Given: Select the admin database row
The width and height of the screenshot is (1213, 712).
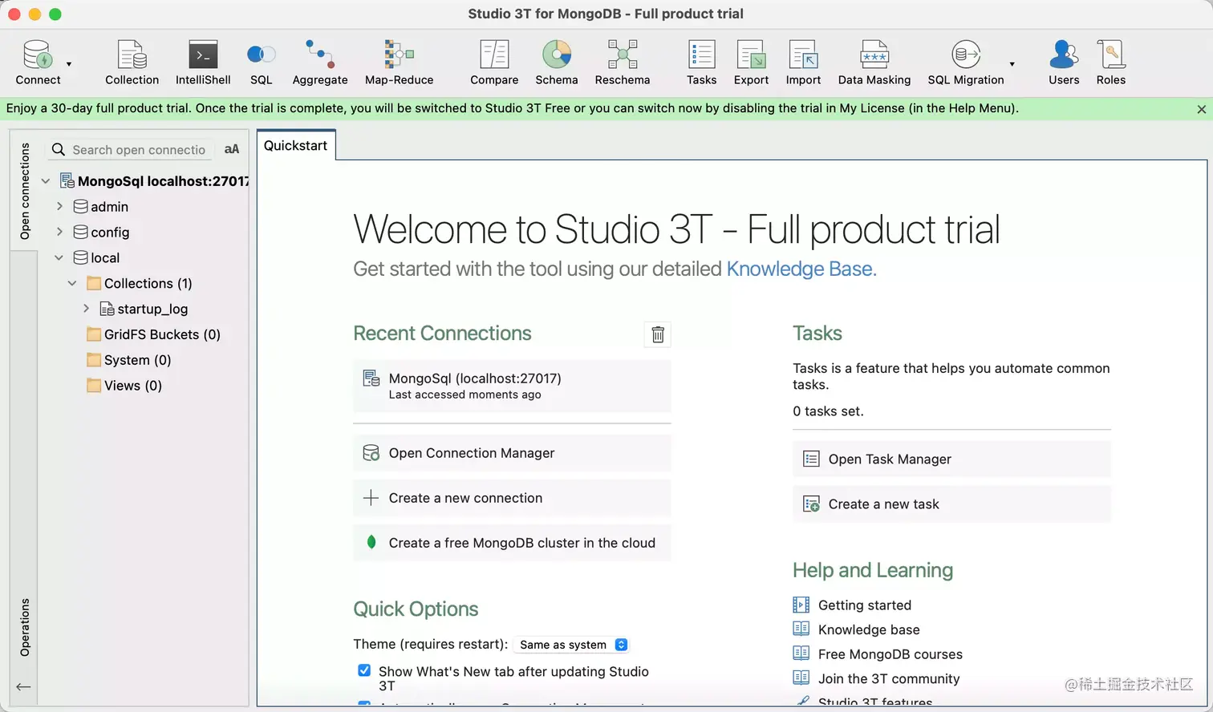Looking at the screenshot, I should coord(101,207).
